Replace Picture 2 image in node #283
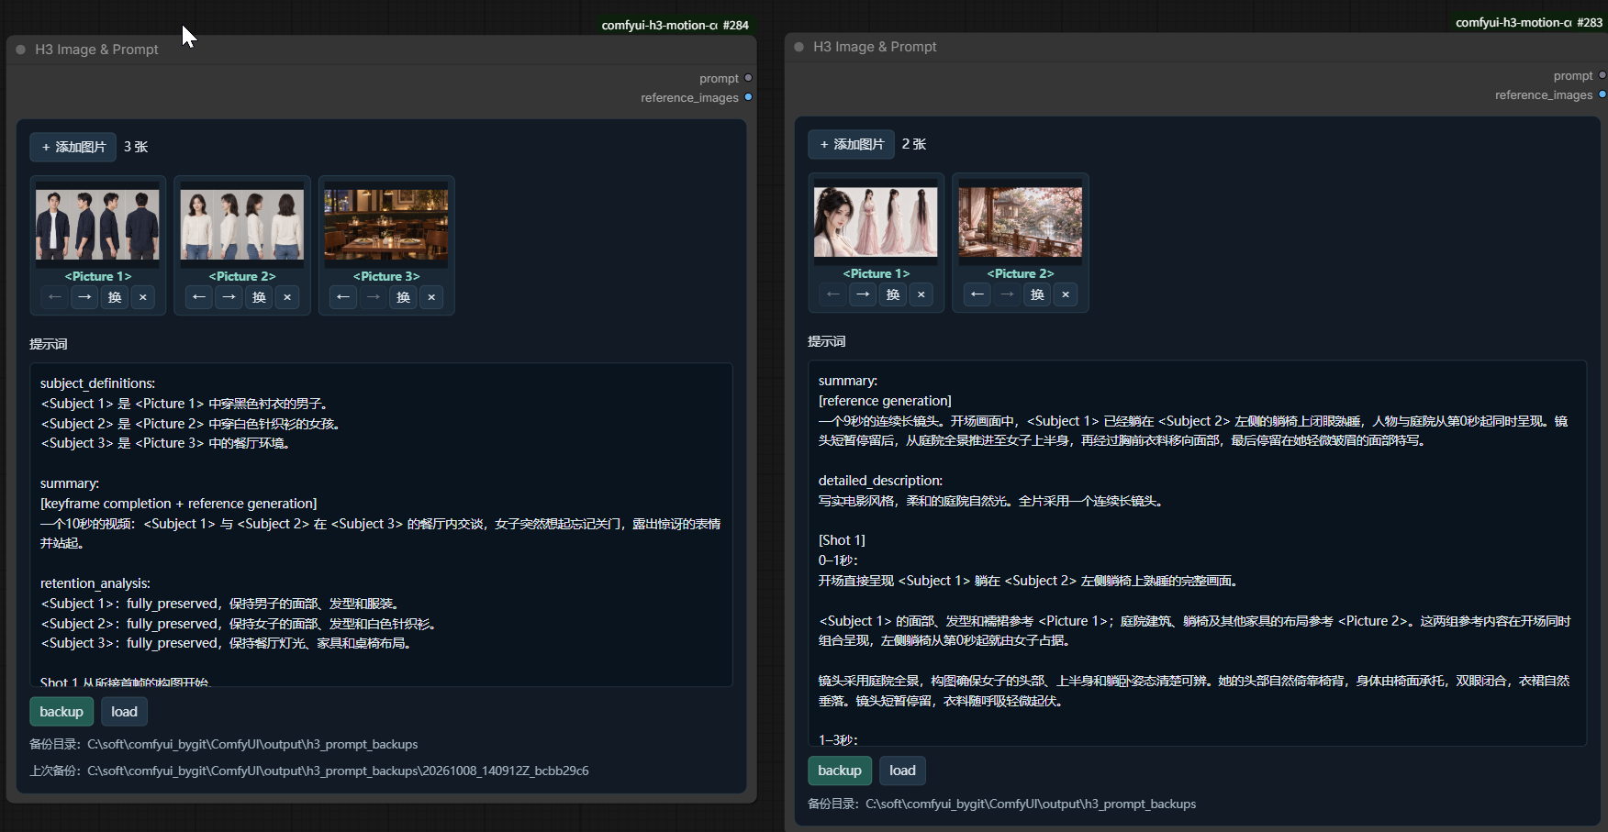The width and height of the screenshot is (1608, 832). click(1037, 294)
